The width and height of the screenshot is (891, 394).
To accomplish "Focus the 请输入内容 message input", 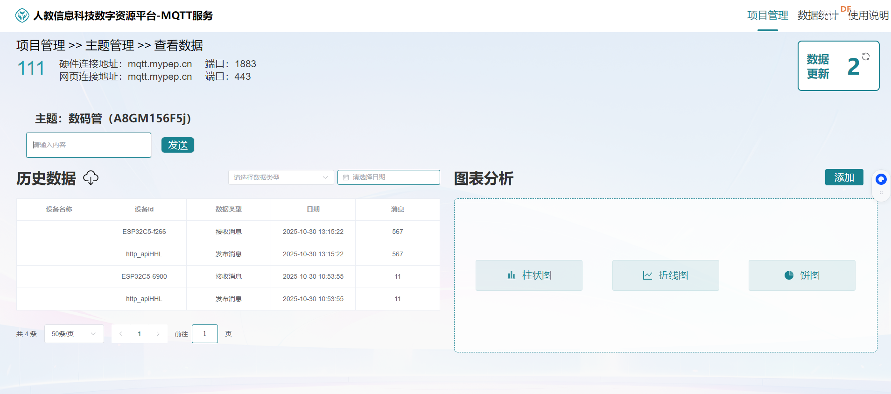I will (x=89, y=145).
